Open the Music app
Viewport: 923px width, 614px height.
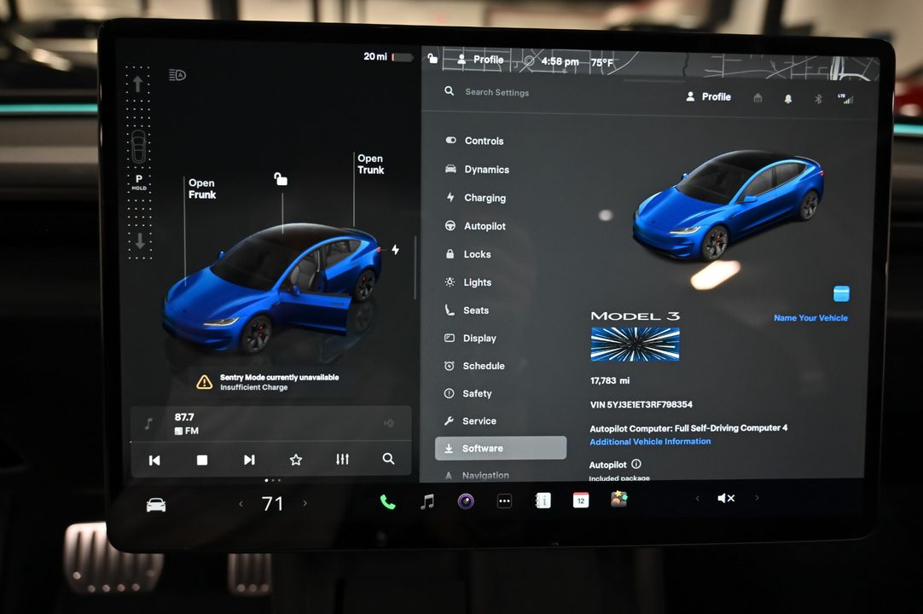pyautogui.click(x=427, y=501)
